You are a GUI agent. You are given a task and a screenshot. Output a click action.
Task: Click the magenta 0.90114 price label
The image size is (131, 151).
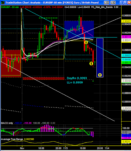tap(126, 37)
